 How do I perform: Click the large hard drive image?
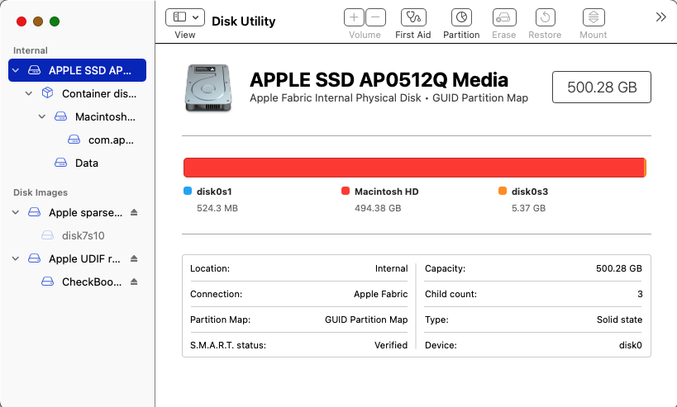[x=208, y=88]
